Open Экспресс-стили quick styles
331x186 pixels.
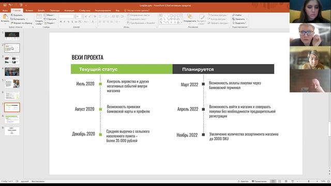pos(201,19)
